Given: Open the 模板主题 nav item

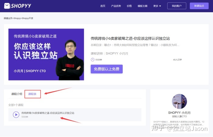Looking at the screenshot, I should (x=143, y=6).
